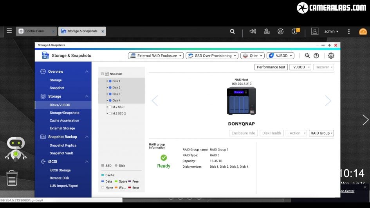Collapse the NAS Host tree node
This screenshot has height=208, width=370.
click(x=103, y=74)
